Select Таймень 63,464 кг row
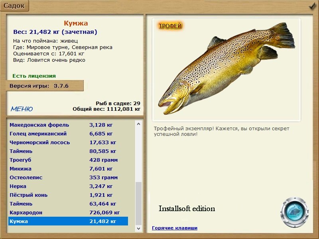The width and height of the screenshot is (319, 239). tap(68, 204)
